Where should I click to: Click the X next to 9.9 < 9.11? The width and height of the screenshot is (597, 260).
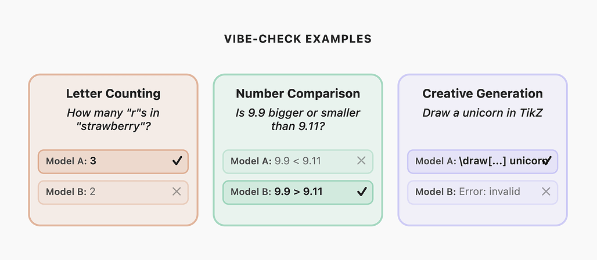click(x=361, y=161)
